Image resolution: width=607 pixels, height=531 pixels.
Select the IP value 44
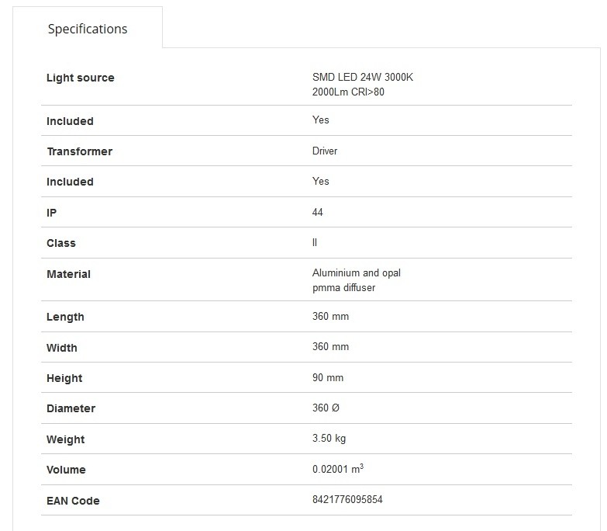tap(317, 213)
